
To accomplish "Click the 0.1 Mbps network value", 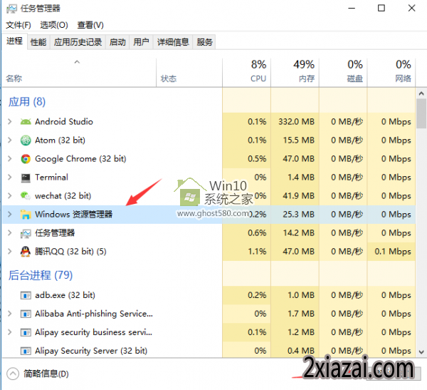I will pyautogui.click(x=393, y=252).
